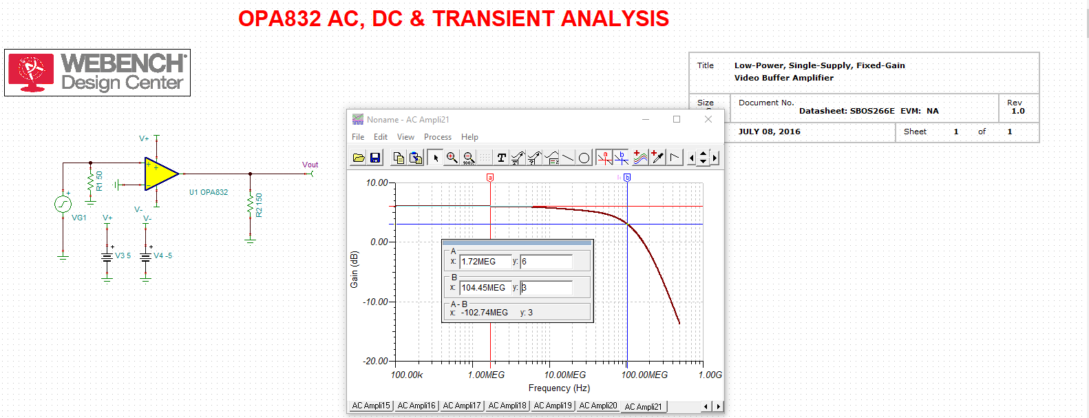Click the Open file folder icon
Screen dimensions: 1089x418
(x=359, y=158)
